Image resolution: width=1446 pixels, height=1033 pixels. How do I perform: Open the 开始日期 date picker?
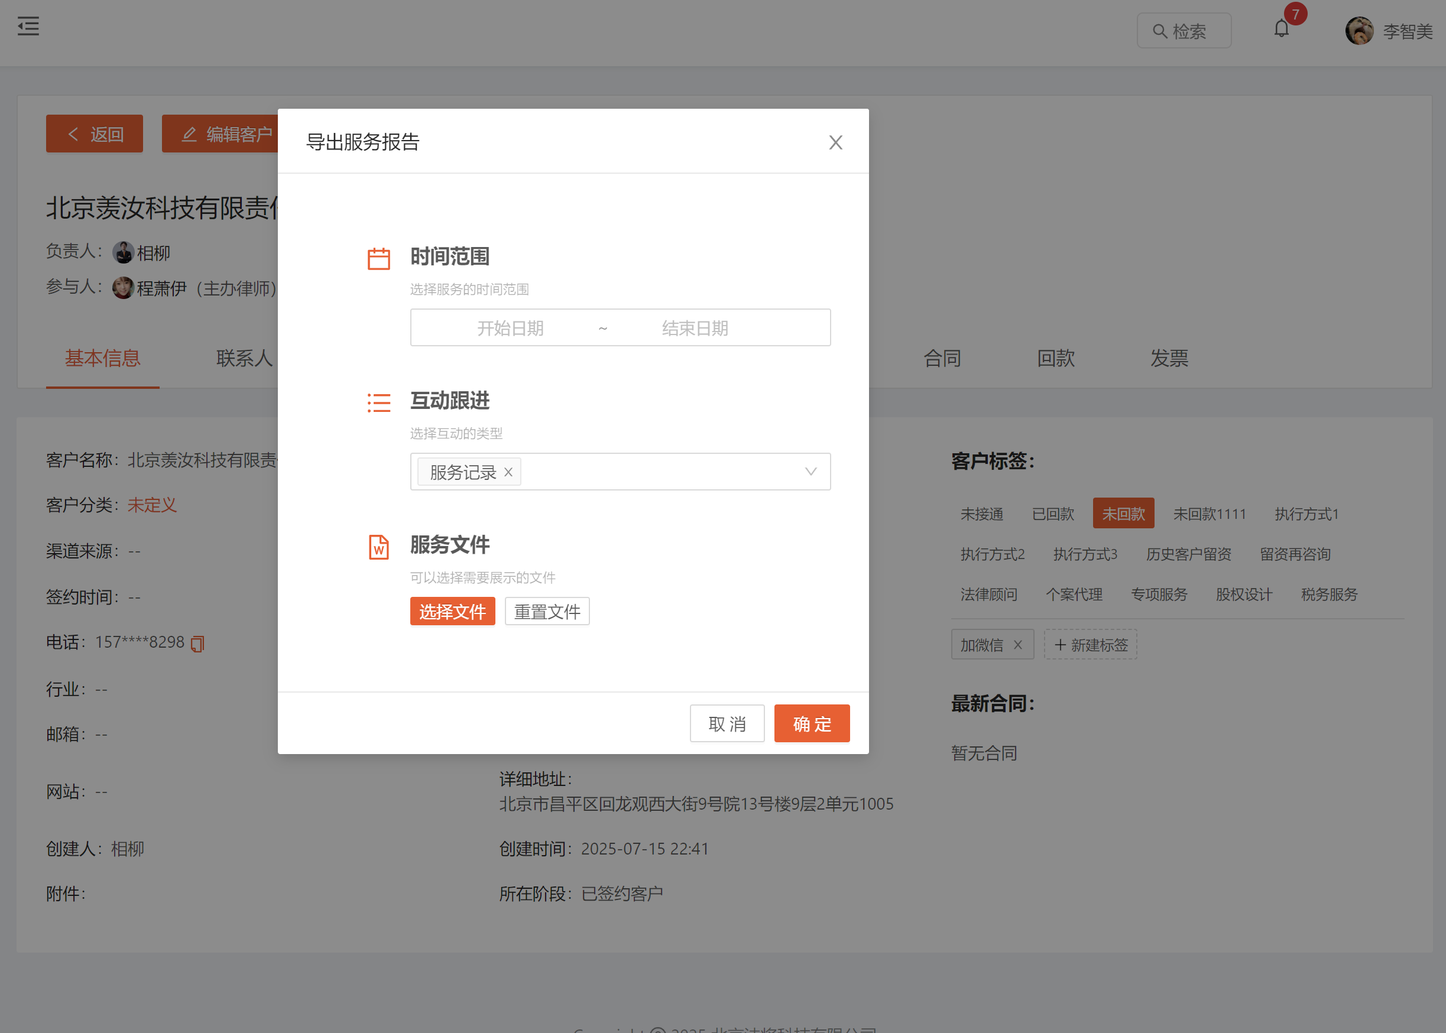pos(510,328)
